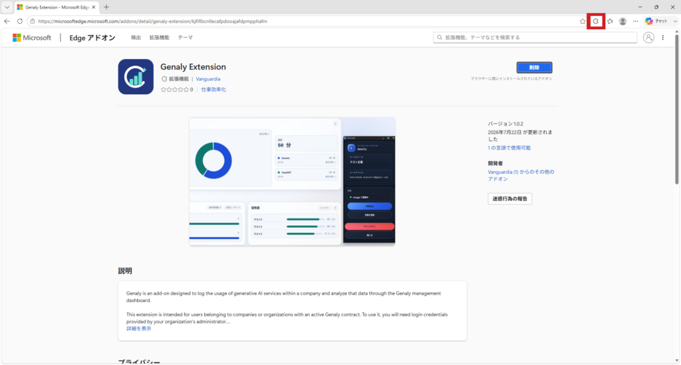
Task: Reload the page with the refresh icon
Action: coord(20,21)
